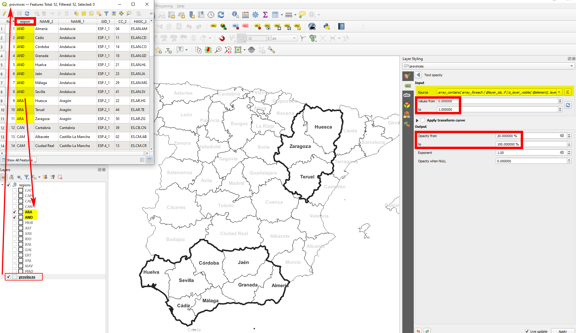The height and width of the screenshot is (333, 576).
Task: Click filter legend funnel in Layers panel
Action: tap(26, 177)
